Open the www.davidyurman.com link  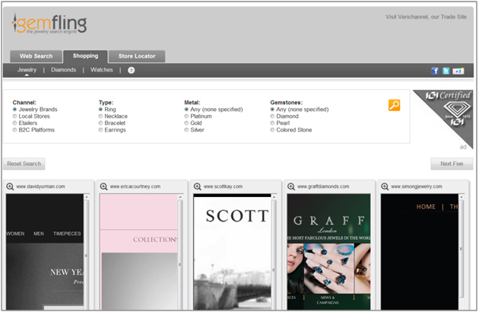pos(40,186)
